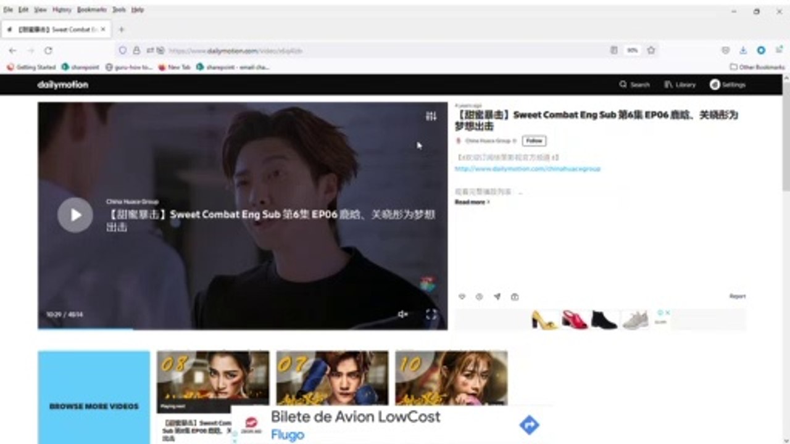Open the Dailymotion Library
This screenshot has height=444, width=790.
680,84
